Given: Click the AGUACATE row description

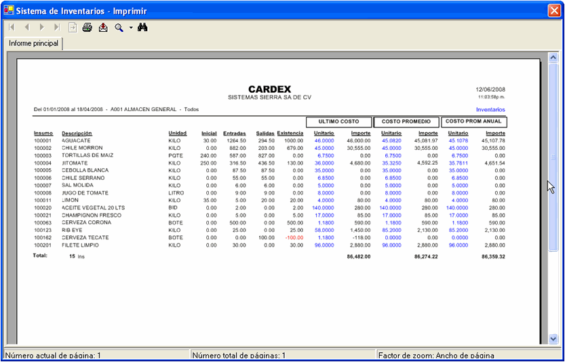Looking at the screenshot, I should coord(76,140).
